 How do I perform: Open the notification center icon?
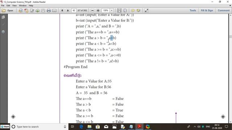(226, 127)
